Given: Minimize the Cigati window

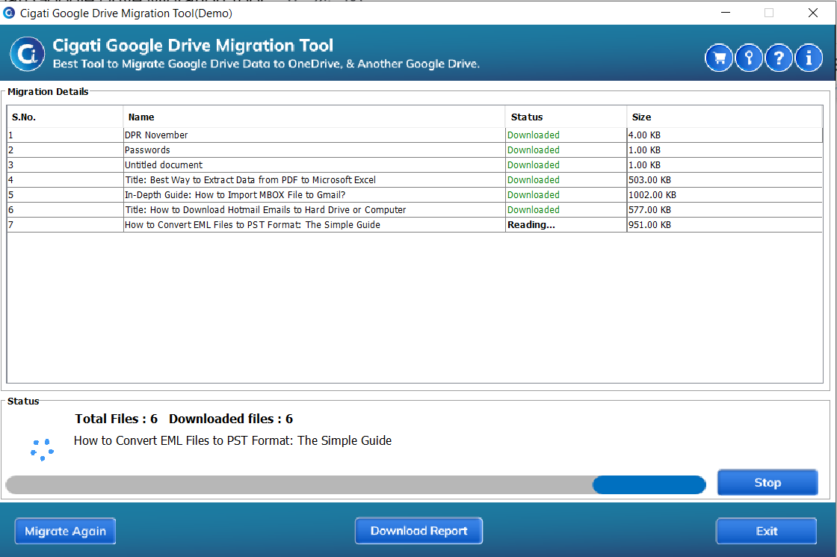Looking at the screenshot, I should [726, 12].
